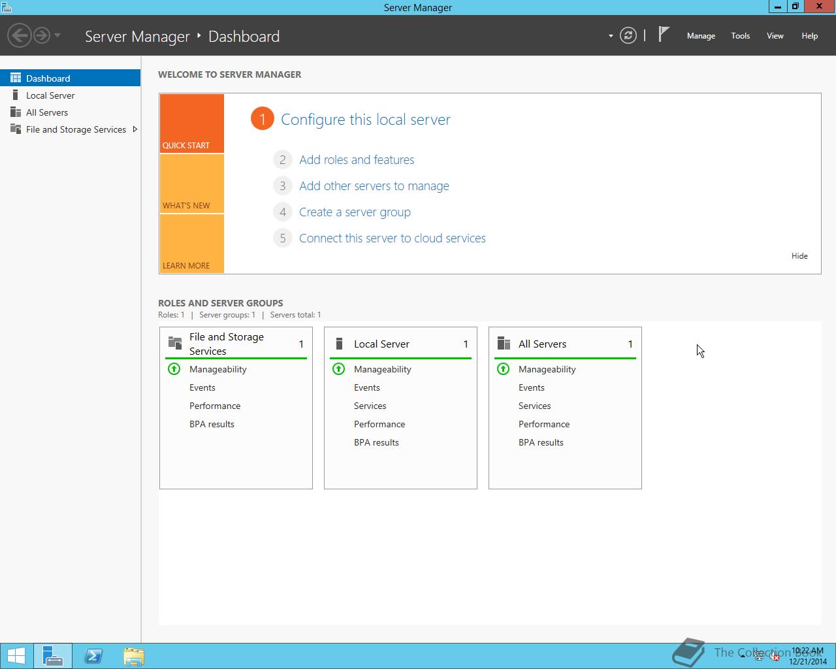Click Server Manager taskbar icon
The width and height of the screenshot is (836, 669).
pos(53,656)
